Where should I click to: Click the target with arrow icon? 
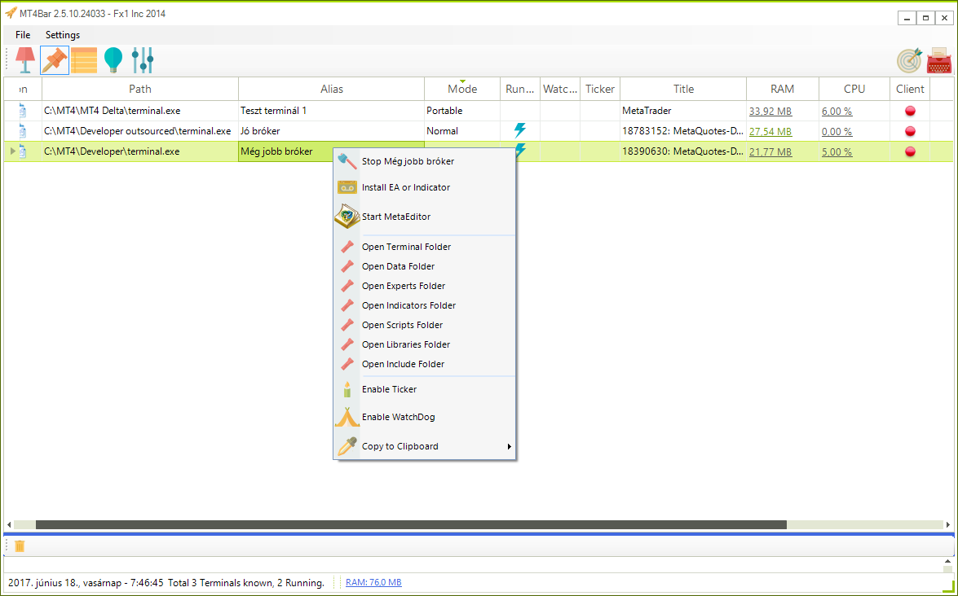click(909, 60)
